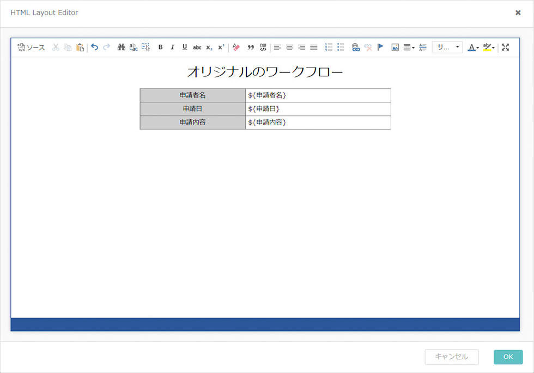Viewport: 534px width, 373px height.
Task: Toggle Italic formatting
Action: (173, 47)
